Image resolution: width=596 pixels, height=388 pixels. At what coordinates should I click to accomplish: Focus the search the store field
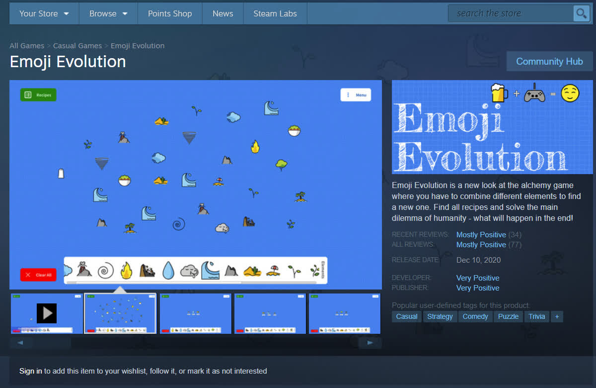coord(509,13)
